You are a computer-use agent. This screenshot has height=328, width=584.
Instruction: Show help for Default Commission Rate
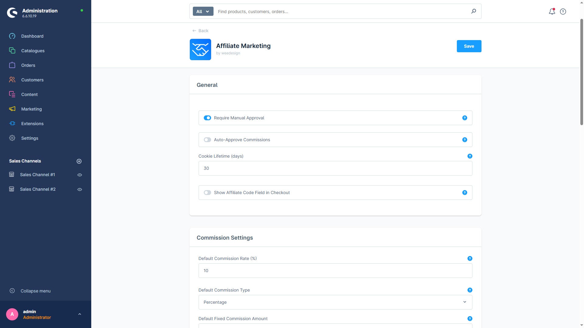(x=470, y=258)
